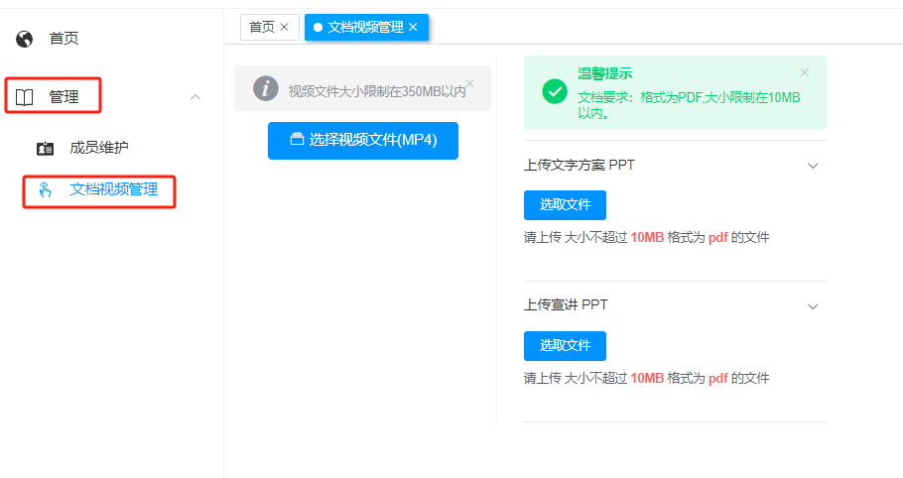Click the file icon on 选择视频文件 button
903x478 pixels.
coord(297,139)
